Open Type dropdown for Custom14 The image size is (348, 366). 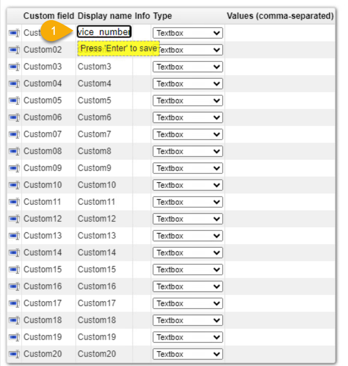tap(188, 252)
